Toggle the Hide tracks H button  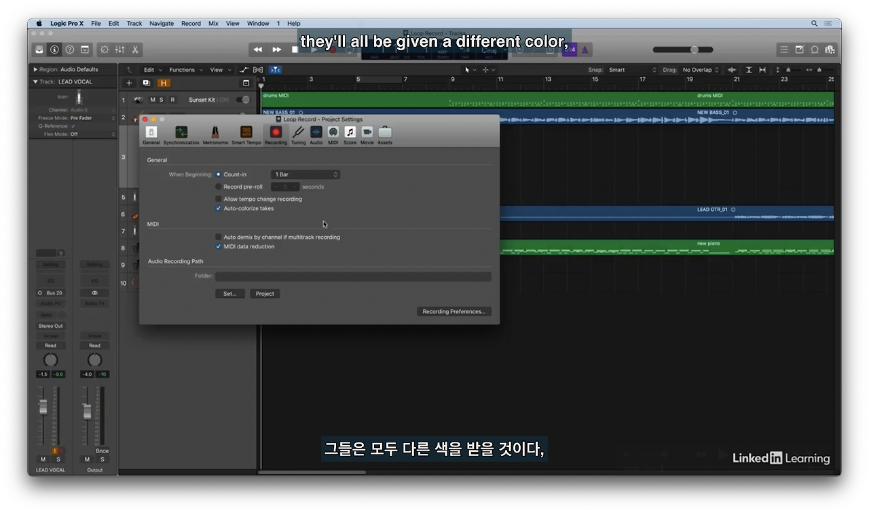(164, 83)
